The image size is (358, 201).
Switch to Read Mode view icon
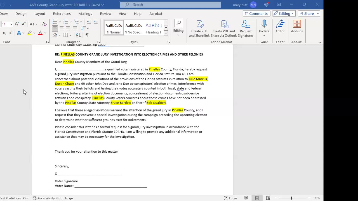[x=246, y=198]
